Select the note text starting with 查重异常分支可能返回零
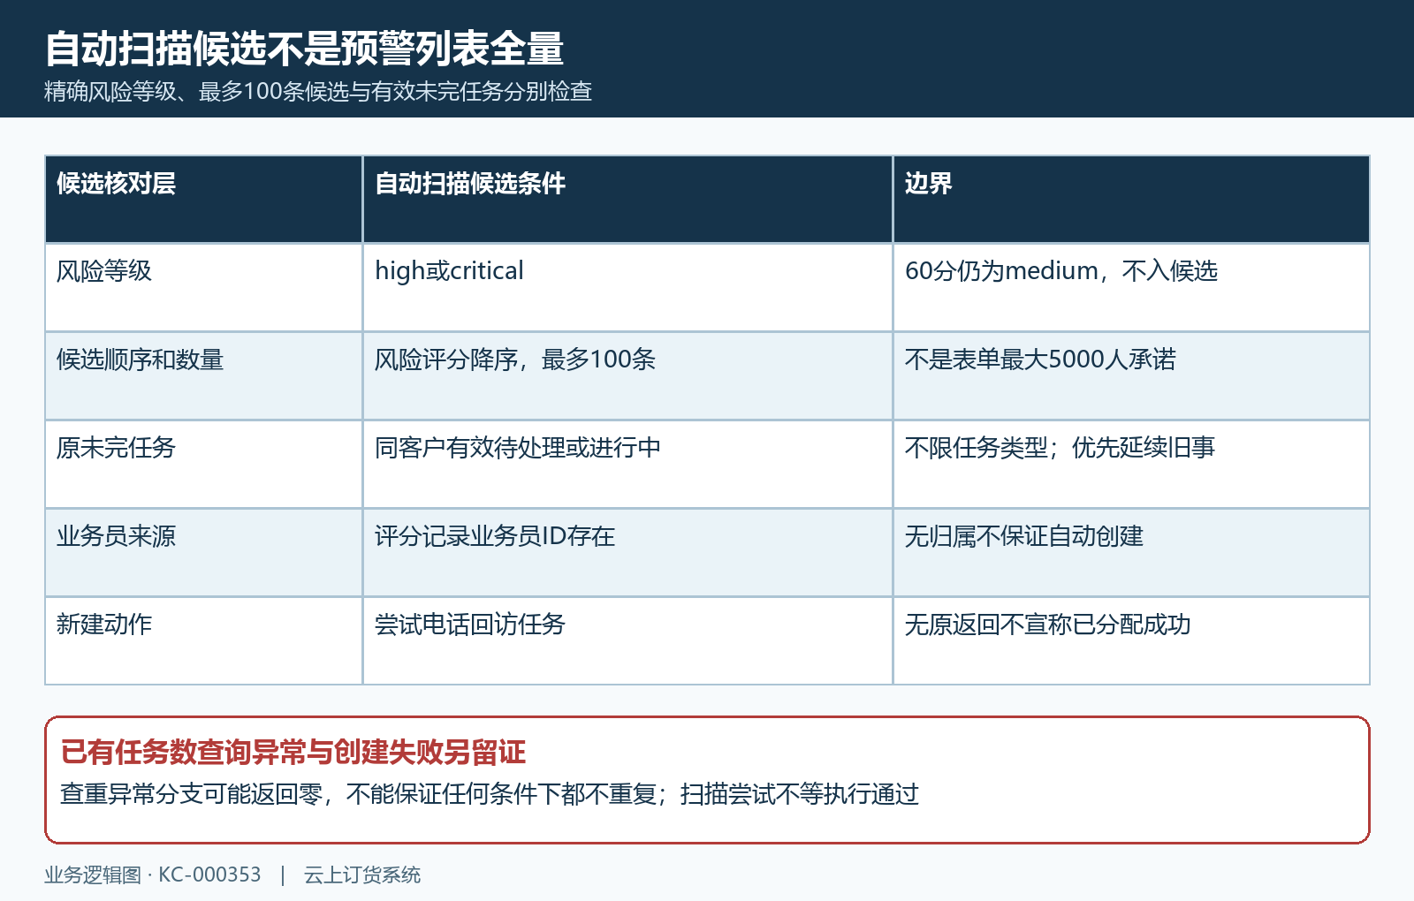Image resolution: width=1414 pixels, height=901 pixels. 490,794
